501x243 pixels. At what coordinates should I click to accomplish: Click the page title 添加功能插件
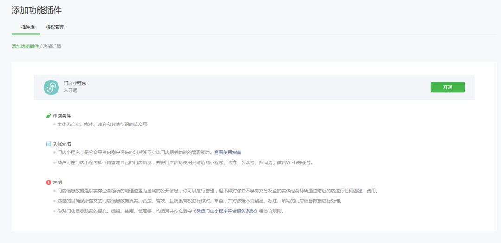(x=37, y=11)
